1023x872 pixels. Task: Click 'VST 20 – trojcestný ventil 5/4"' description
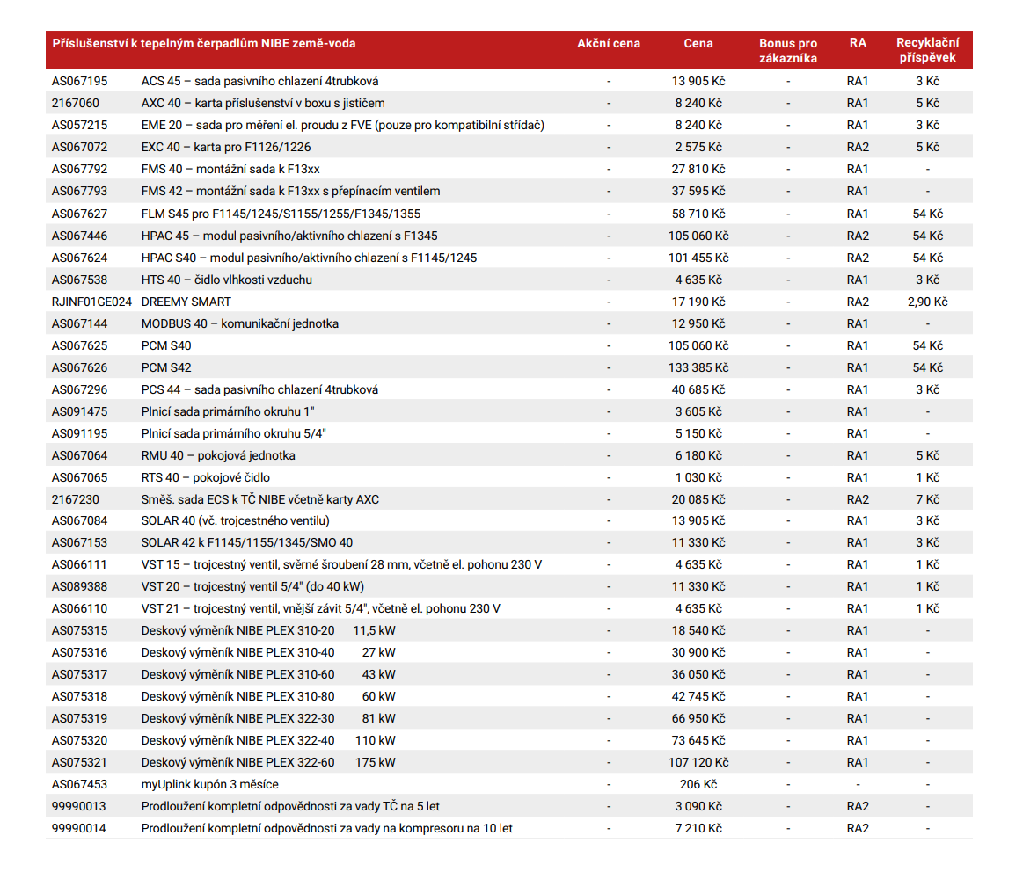point(252,587)
